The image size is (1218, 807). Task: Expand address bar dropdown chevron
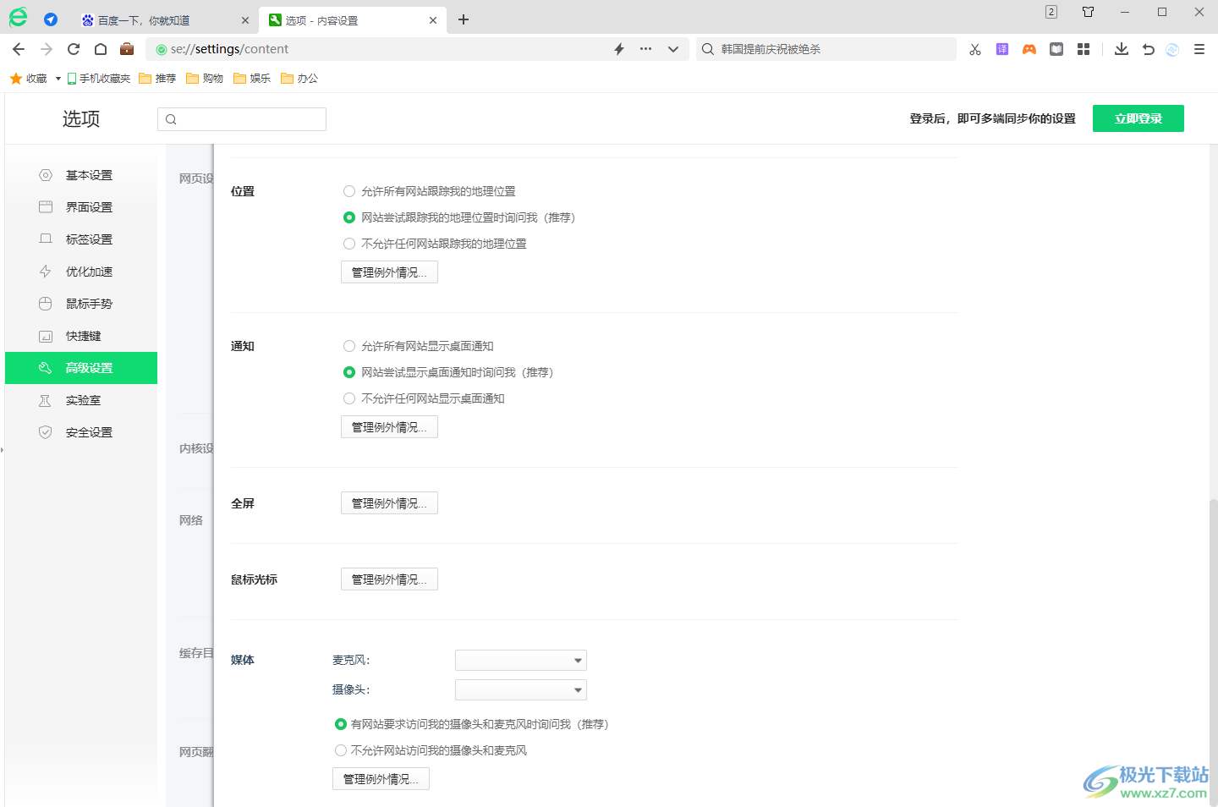[x=673, y=49]
